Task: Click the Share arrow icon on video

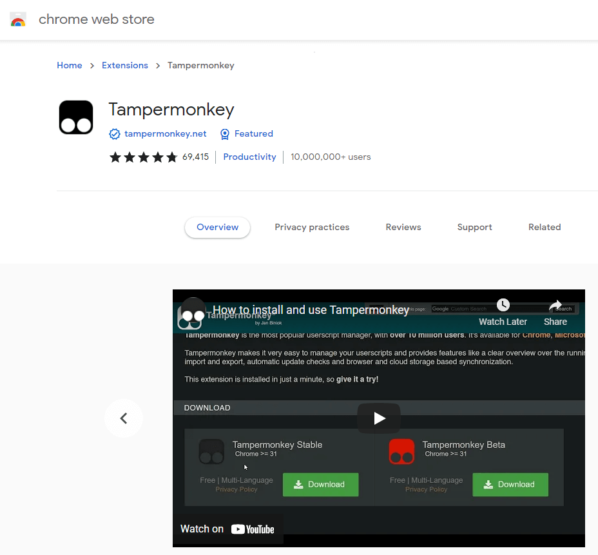Action: (555, 305)
